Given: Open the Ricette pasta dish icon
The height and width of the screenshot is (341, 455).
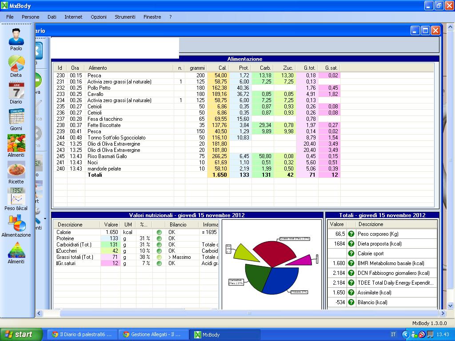Looking at the screenshot, I should click(16, 170).
